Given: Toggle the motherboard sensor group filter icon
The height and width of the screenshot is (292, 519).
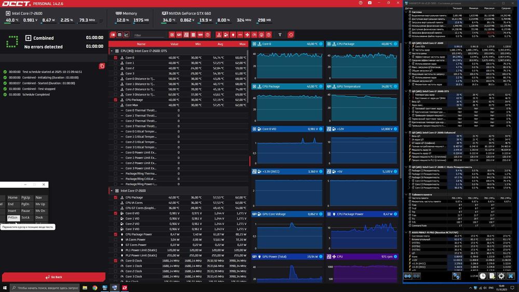Looking at the screenshot, I should (186, 35).
